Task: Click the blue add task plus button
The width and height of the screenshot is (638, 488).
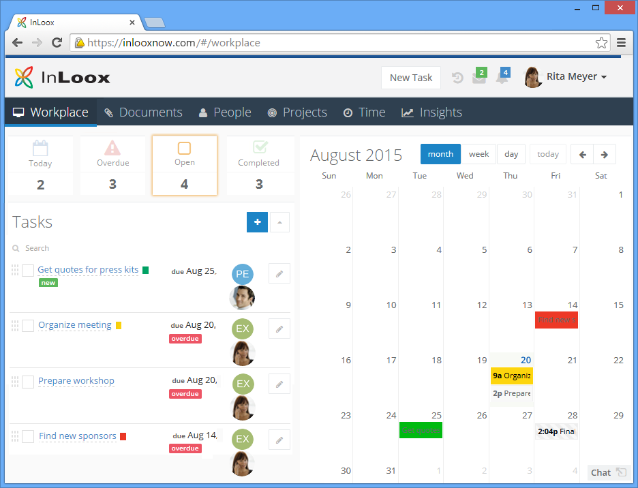Action: coord(257,222)
